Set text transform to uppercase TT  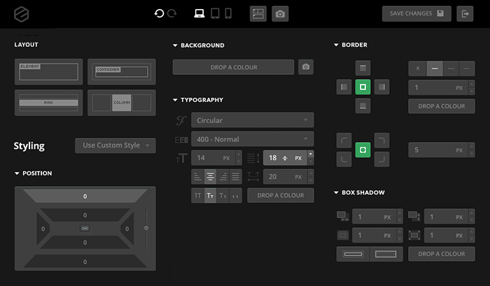coord(197,196)
